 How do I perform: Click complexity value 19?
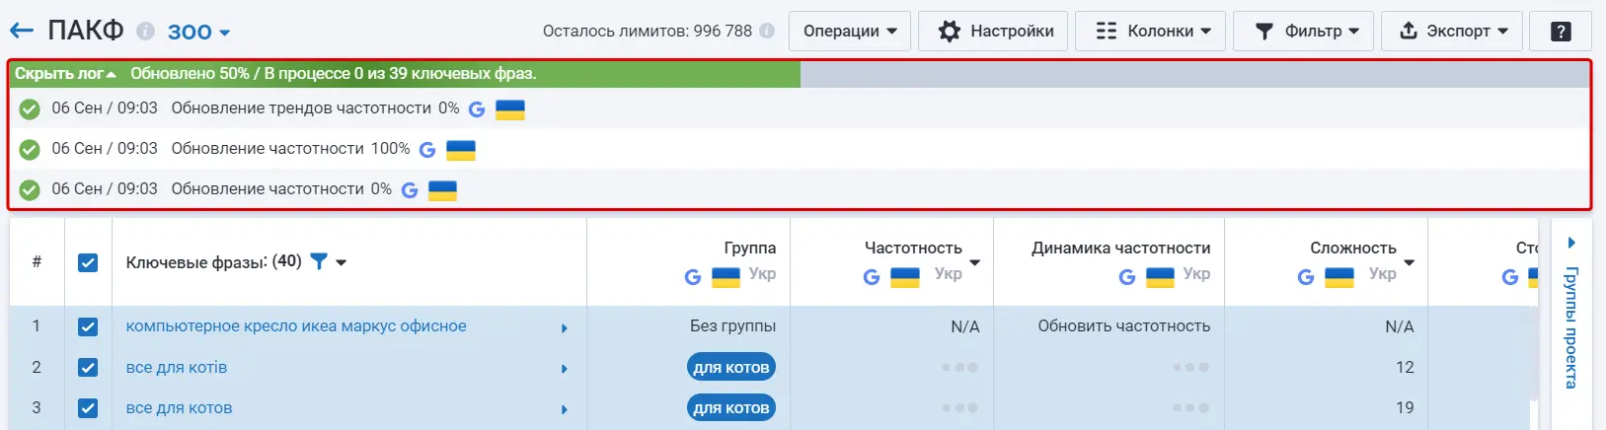click(1405, 408)
